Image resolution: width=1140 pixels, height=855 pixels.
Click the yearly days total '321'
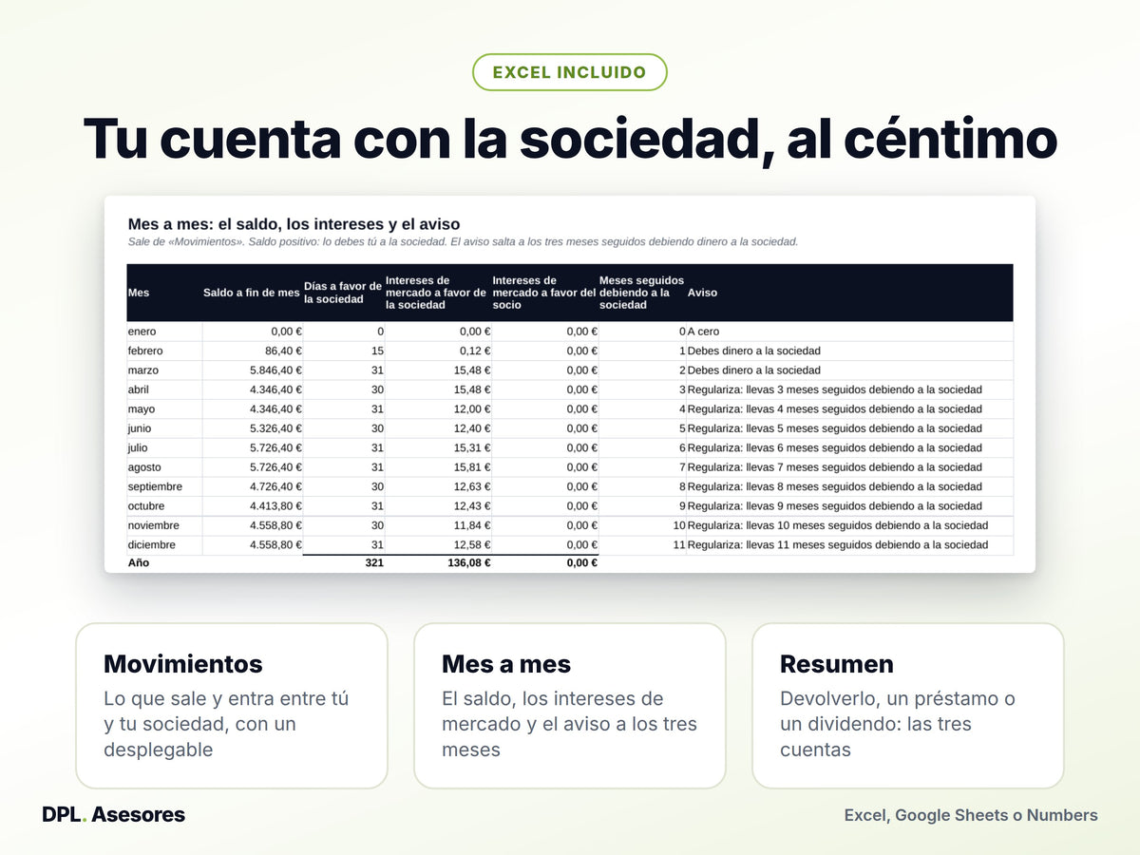point(373,562)
